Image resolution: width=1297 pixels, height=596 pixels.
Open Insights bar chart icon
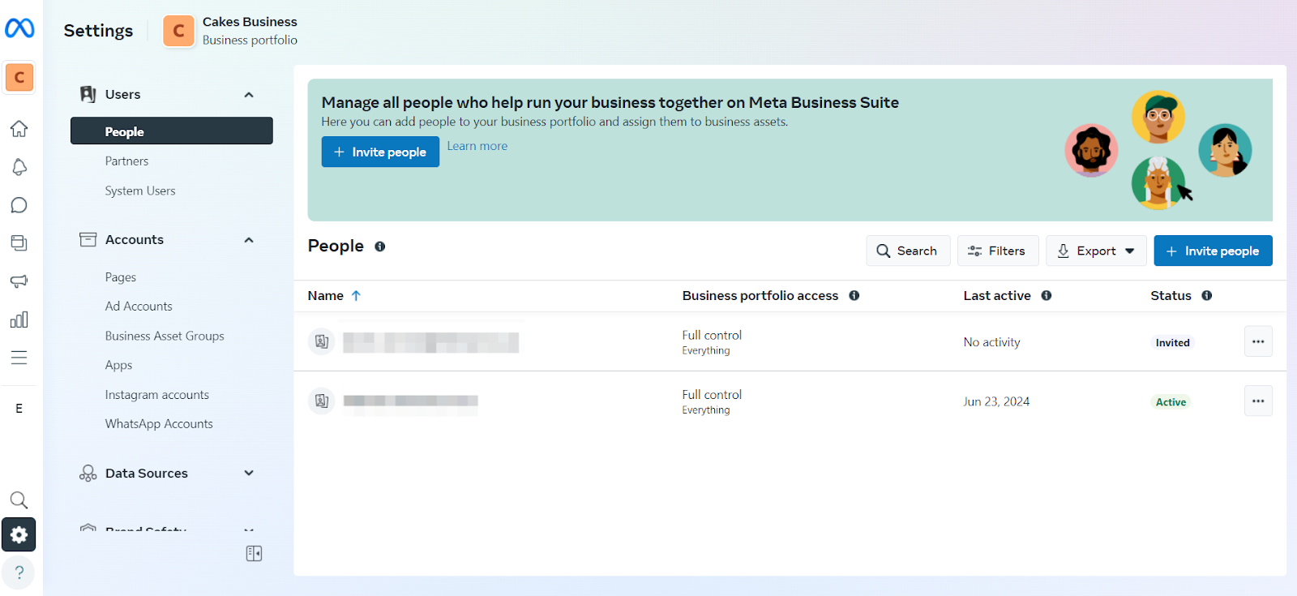19,319
